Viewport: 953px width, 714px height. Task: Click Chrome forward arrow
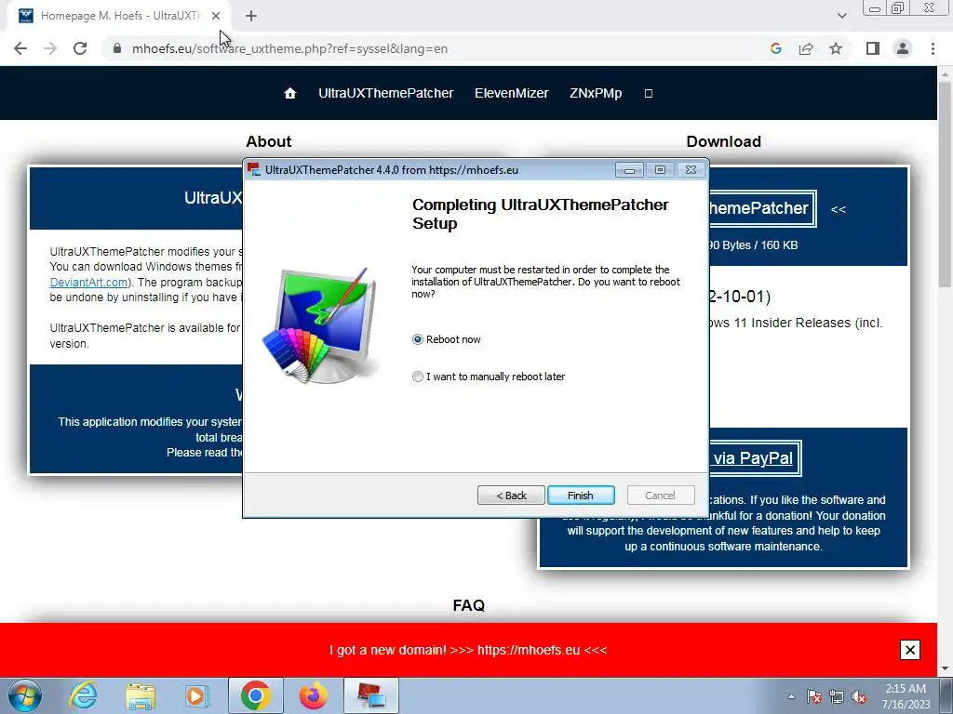[50, 48]
